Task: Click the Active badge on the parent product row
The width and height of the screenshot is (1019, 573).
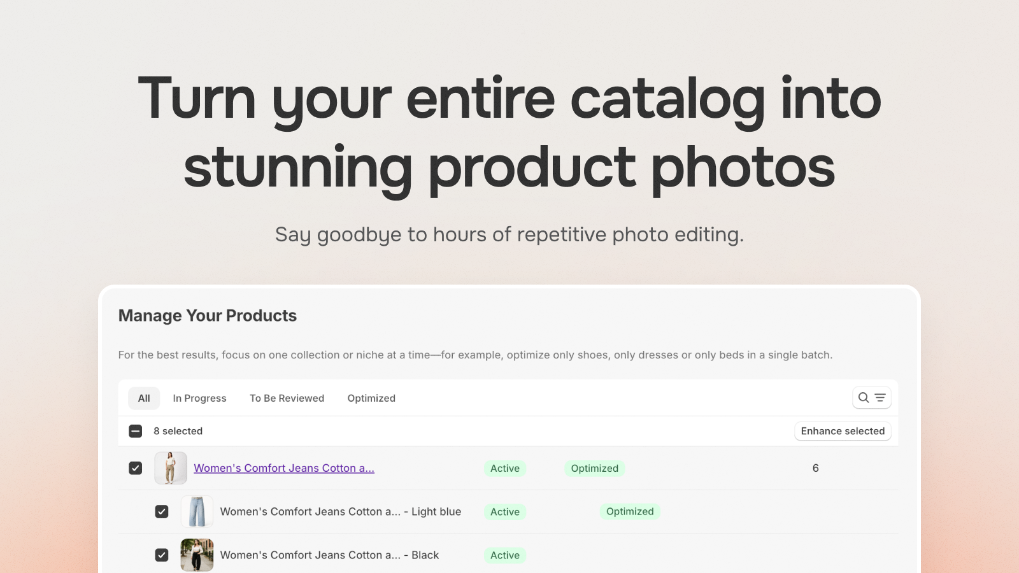Action: click(x=505, y=468)
